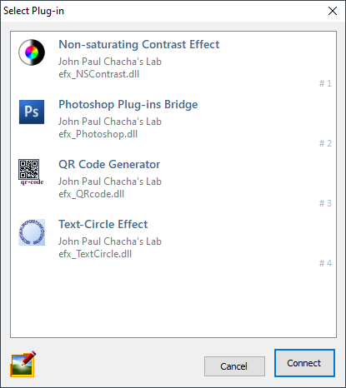Click efx_TextCircle.dll filename text
This screenshot has width=346, height=388.
tap(95, 254)
